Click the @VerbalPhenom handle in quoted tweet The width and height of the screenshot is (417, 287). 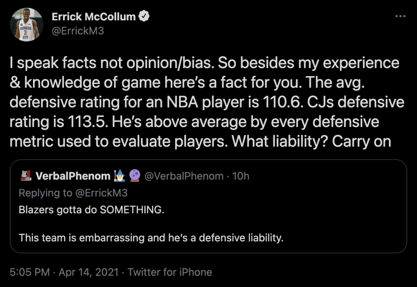[x=184, y=176]
